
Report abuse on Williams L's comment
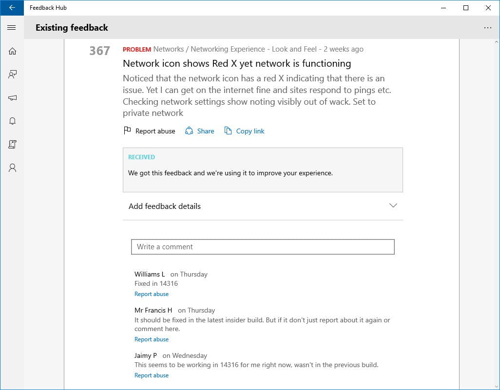[152, 294]
